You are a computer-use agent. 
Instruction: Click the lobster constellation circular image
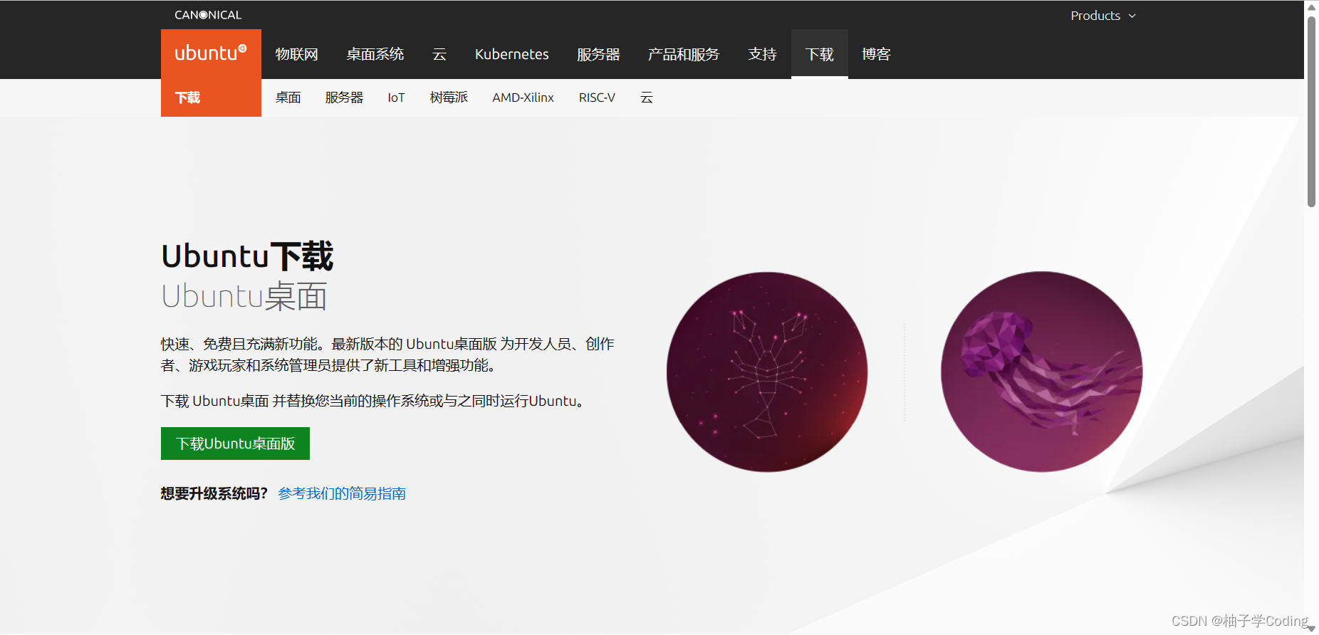point(767,372)
